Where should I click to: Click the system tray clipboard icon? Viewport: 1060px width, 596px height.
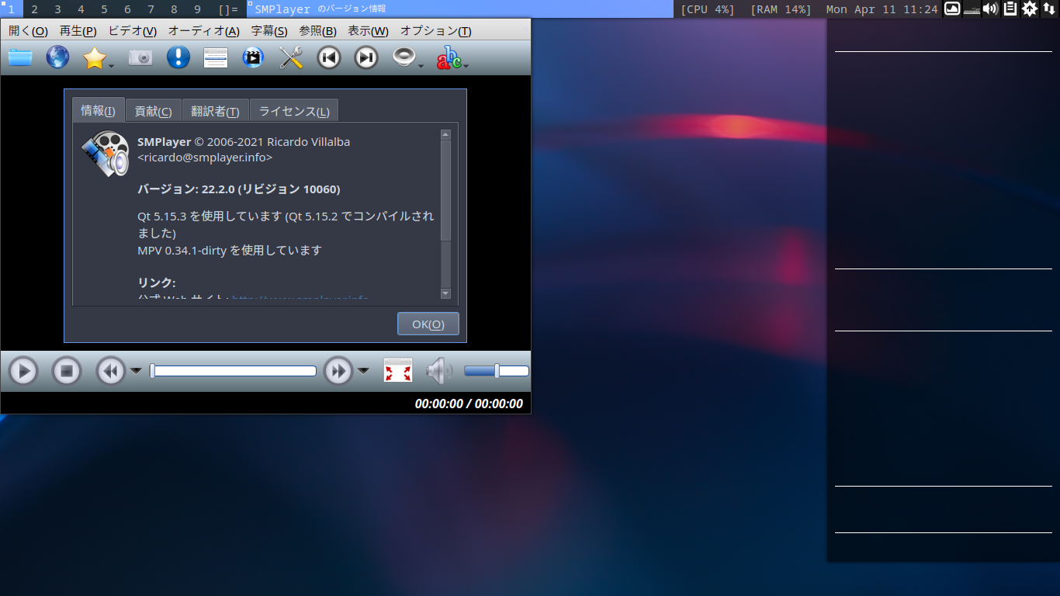1010,9
